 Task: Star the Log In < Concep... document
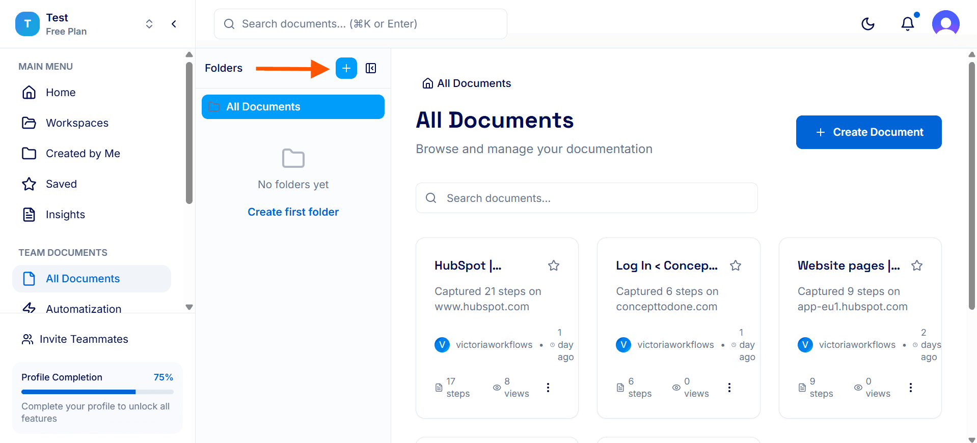click(x=736, y=265)
